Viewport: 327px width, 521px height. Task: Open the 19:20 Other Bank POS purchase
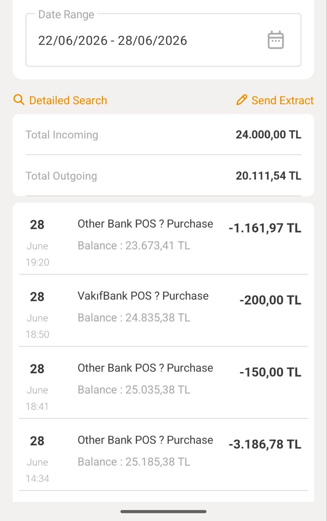click(x=163, y=239)
